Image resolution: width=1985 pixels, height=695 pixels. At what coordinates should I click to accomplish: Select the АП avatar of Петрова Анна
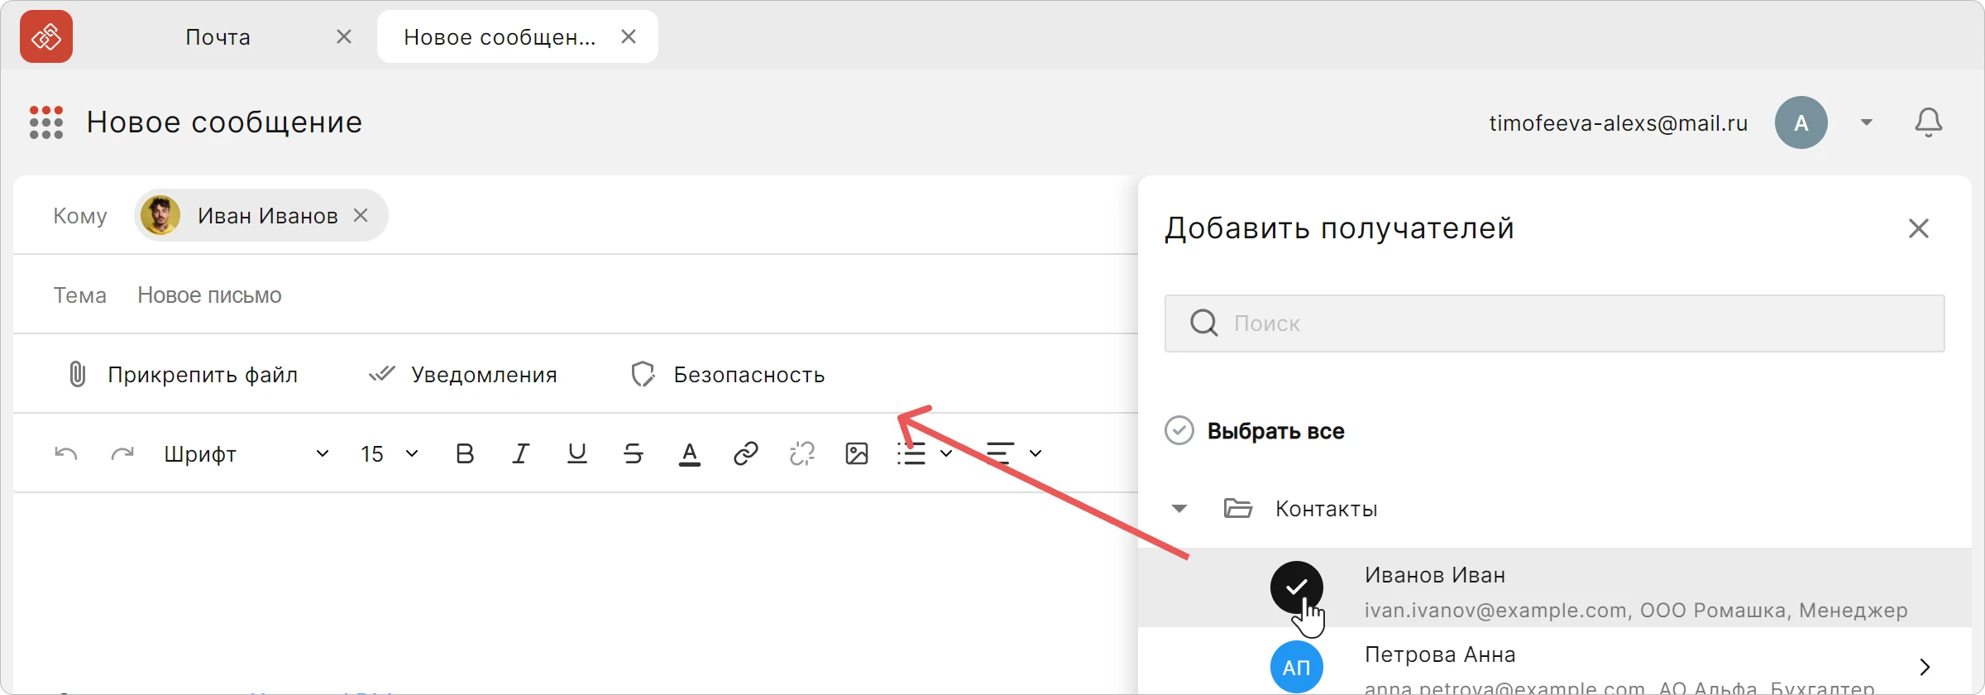tap(1297, 667)
